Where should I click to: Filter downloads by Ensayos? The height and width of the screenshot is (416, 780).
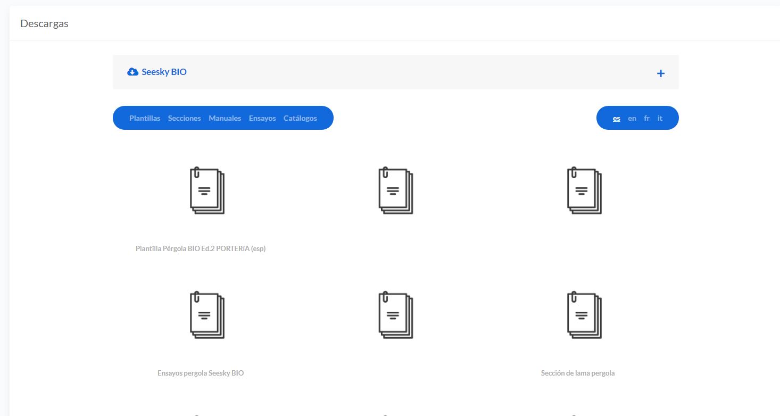pos(262,118)
